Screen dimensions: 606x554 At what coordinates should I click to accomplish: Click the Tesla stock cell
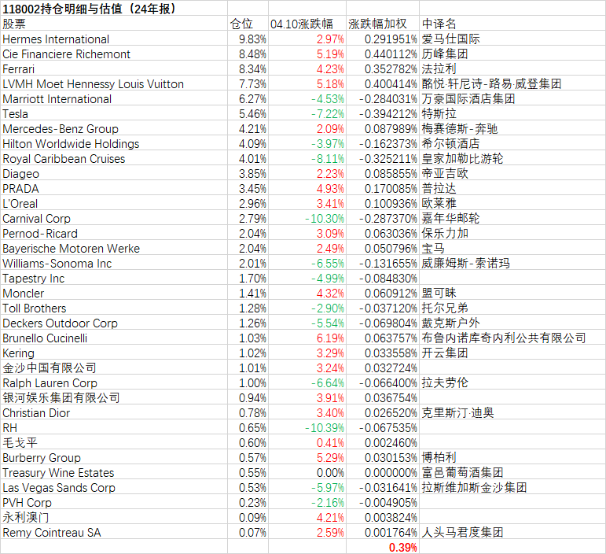click(114, 113)
